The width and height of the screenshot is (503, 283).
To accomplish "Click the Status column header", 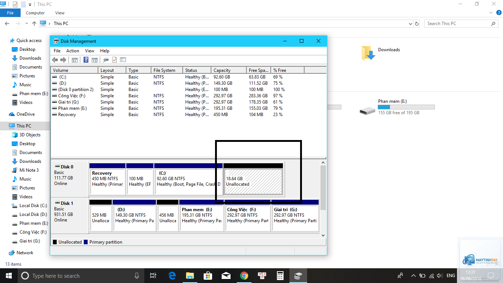I will pos(197,70).
